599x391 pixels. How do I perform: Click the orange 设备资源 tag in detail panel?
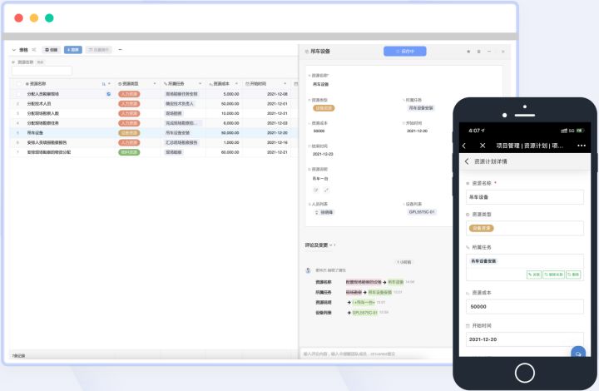coord(324,108)
